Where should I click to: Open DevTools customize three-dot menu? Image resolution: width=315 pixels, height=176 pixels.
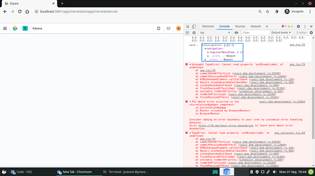[305, 26]
